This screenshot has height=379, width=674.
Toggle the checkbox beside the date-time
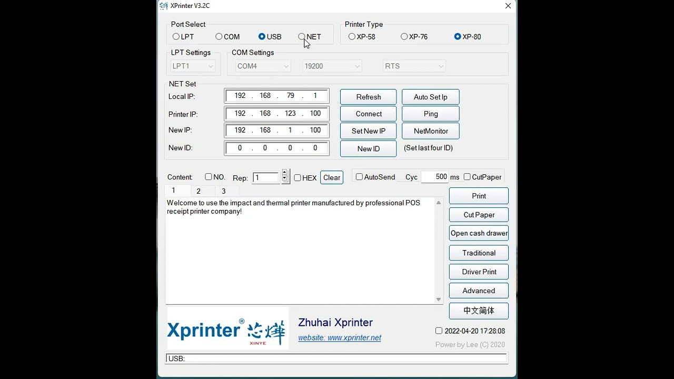point(439,331)
